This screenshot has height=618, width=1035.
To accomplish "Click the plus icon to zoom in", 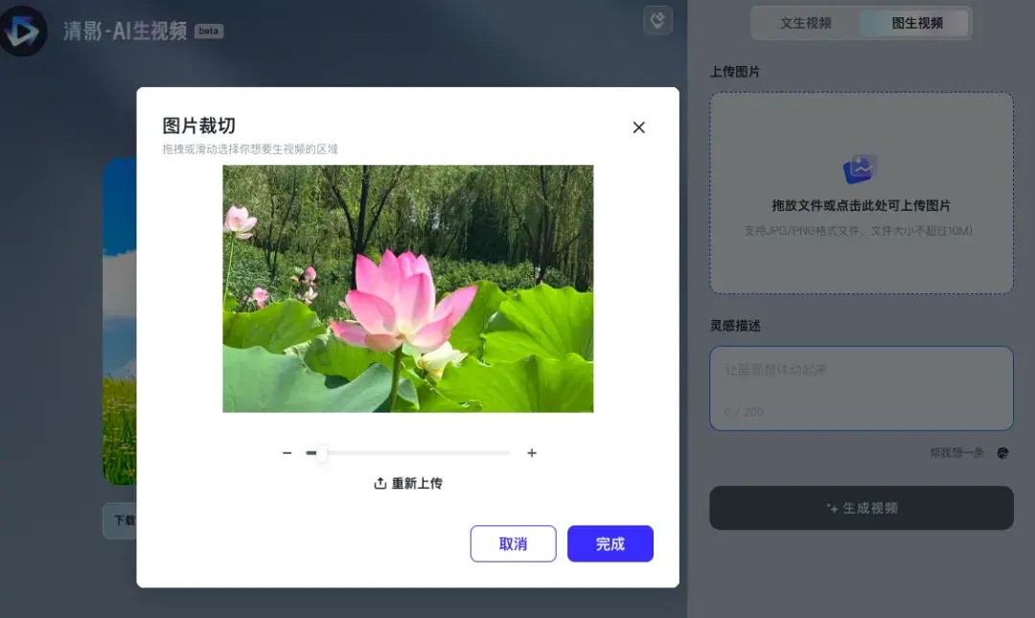I will click(531, 453).
